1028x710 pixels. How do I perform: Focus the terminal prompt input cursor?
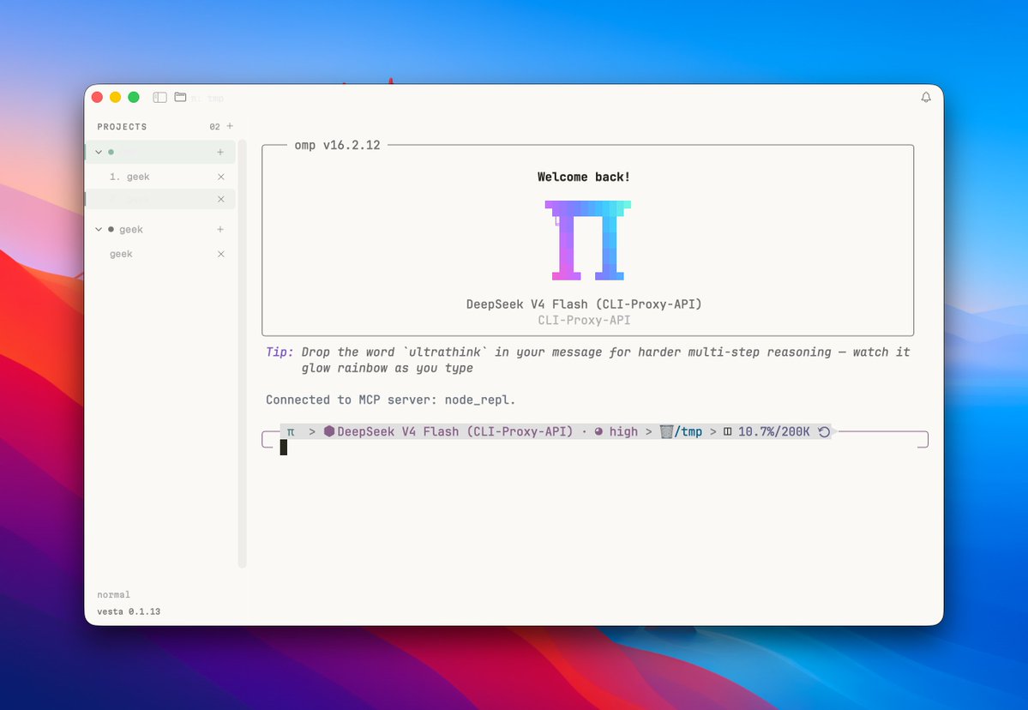pyautogui.click(x=283, y=447)
